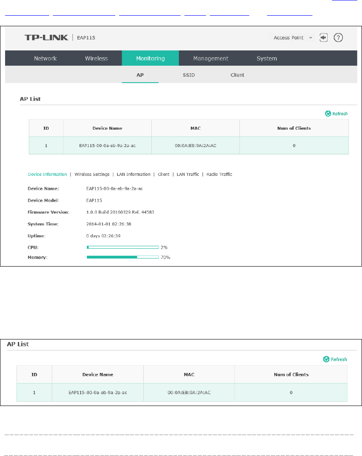Click the Memory usage progress bar

click(x=123, y=257)
